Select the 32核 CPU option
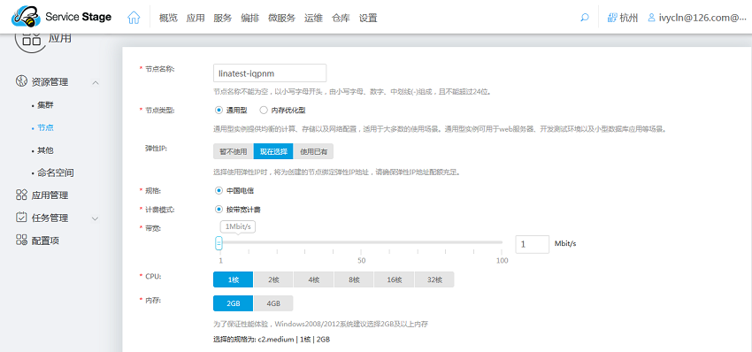752x352 pixels. (434, 279)
